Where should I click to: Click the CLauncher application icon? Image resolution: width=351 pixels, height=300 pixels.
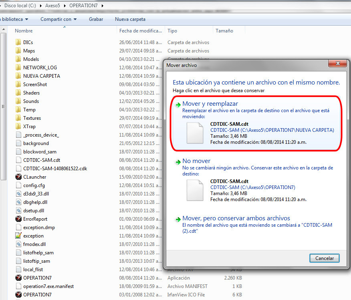(18, 177)
